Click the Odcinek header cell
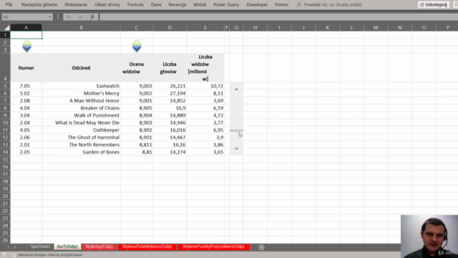This screenshot has height=258, width=458. tap(81, 67)
